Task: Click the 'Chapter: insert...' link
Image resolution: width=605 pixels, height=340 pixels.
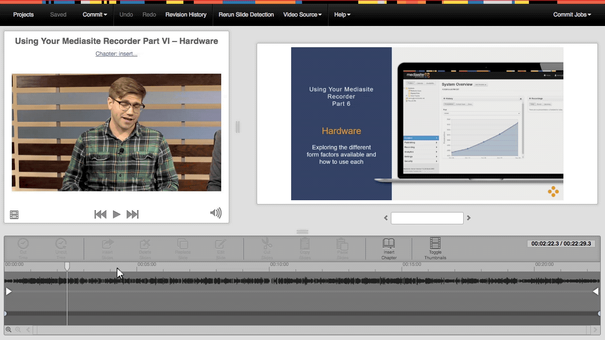Action: click(116, 54)
